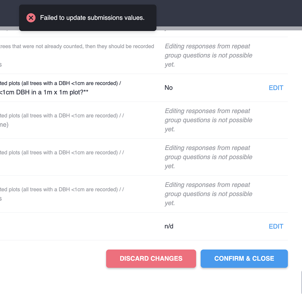Select the 'No' answer value
This screenshot has width=302, height=294.
[x=168, y=88]
